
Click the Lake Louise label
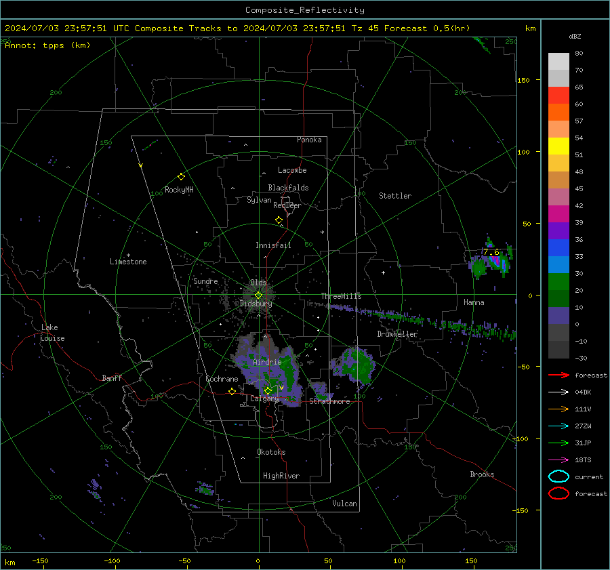tap(52, 333)
